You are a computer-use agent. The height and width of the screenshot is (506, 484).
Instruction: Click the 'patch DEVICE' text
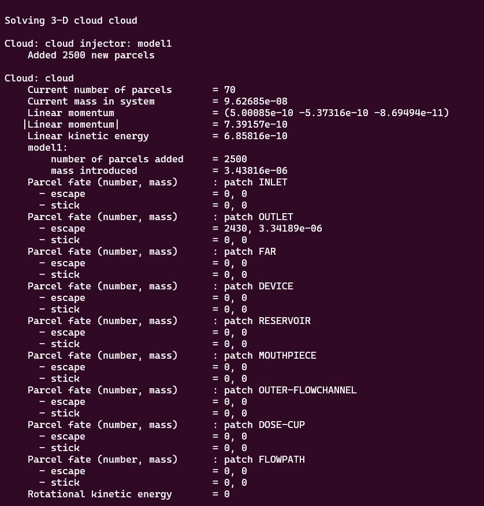pos(258,287)
